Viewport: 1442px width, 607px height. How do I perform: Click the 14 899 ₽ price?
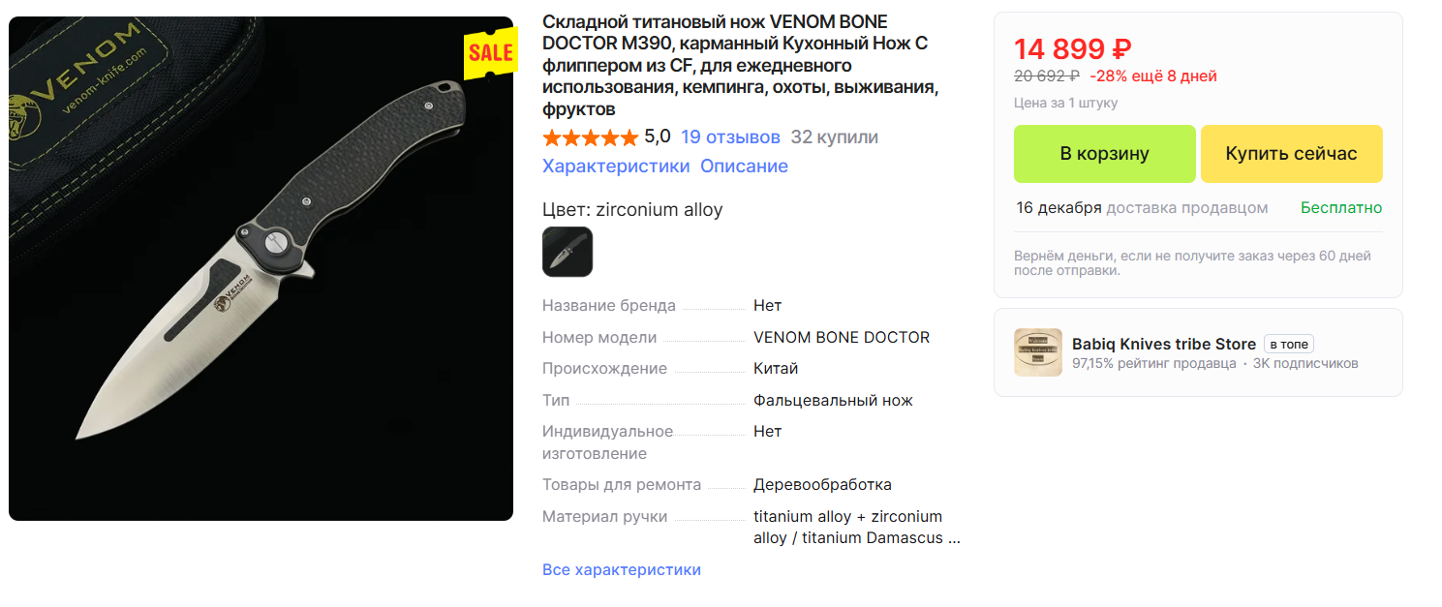tap(1073, 48)
